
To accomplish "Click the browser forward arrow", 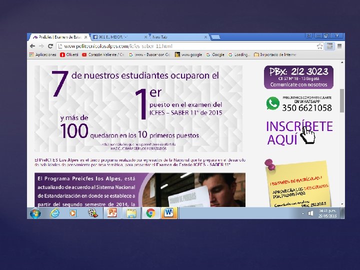I will click(x=41, y=46).
